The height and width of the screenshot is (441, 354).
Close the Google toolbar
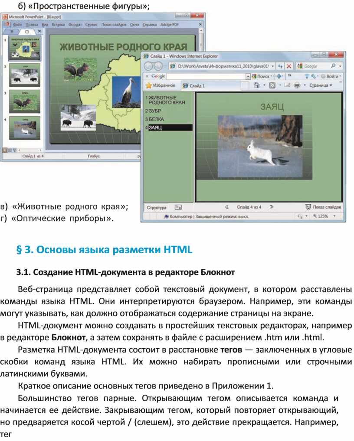coord(147,76)
